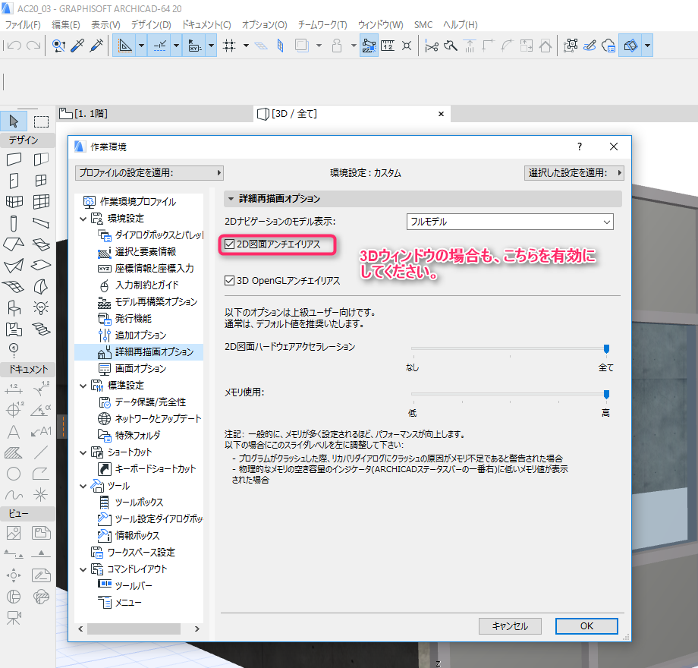The width and height of the screenshot is (698, 668).
Task: Click the Undo arrow icon
Action: coord(14,46)
